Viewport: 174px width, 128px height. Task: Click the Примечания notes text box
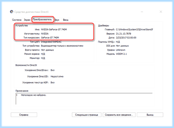[x=84, y=99]
